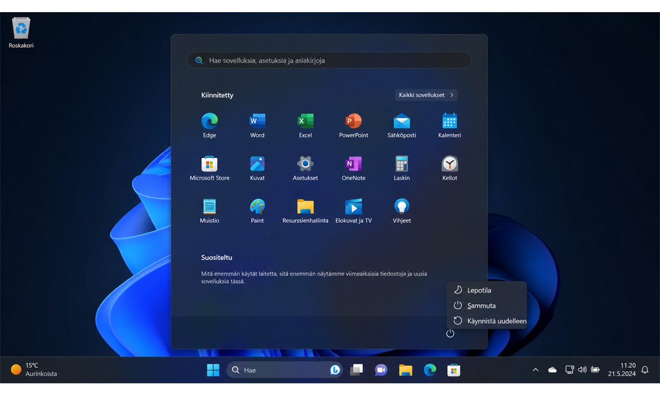Open the Paint app
Image resolution: width=660 pixels, height=396 pixels.
coord(257,211)
